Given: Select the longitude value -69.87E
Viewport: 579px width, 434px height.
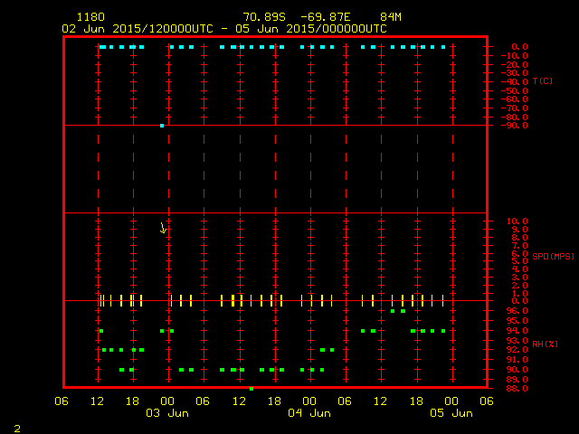Looking at the screenshot, I should click(x=327, y=17).
